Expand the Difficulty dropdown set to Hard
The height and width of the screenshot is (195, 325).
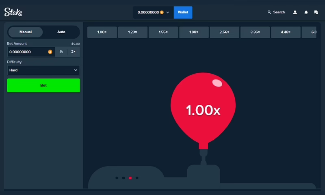(43, 70)
